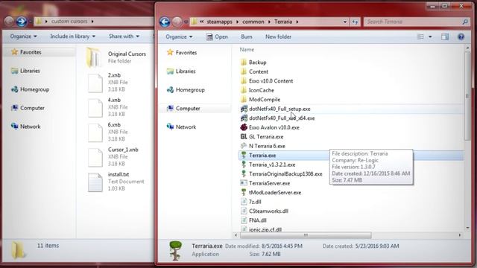477x268 pixels.
Task: Click the horizontal scrollbar right arrow
Action: tap(460, 235)
